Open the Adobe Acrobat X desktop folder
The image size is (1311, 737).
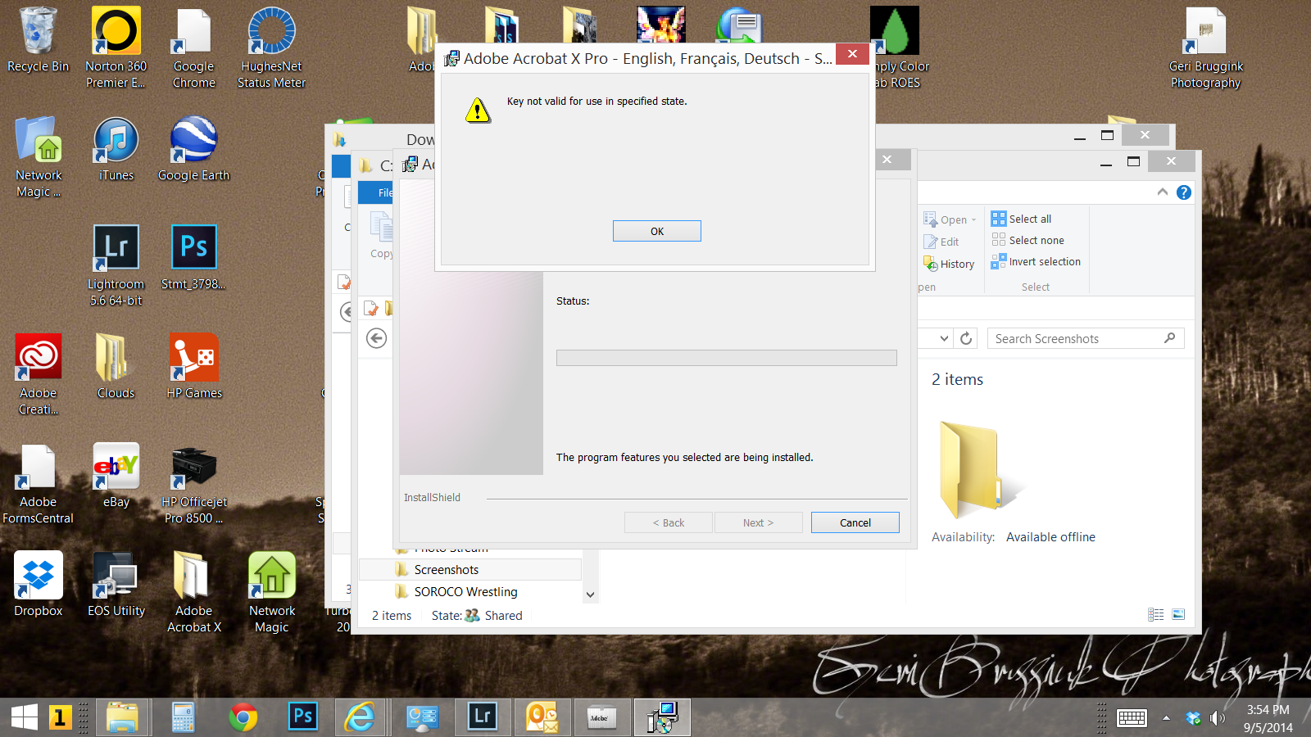(194, 592)
